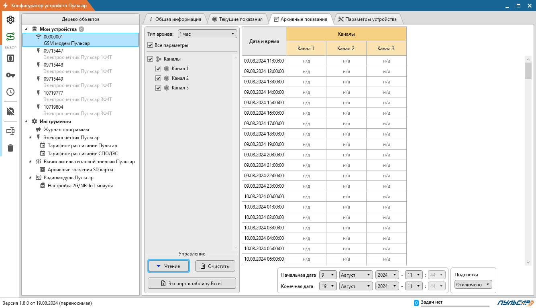Switch to Текущие показания tab
This screenshot has height=308, width=536.
pos(237,19)
